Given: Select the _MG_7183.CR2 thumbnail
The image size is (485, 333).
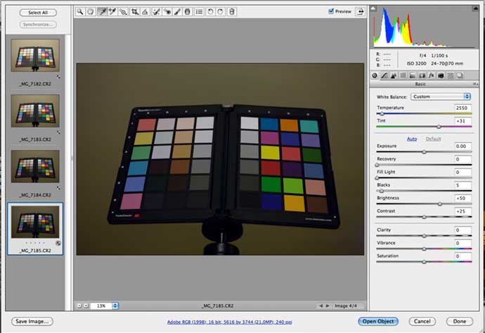Looking at the screenshot, I should [35, 111].
